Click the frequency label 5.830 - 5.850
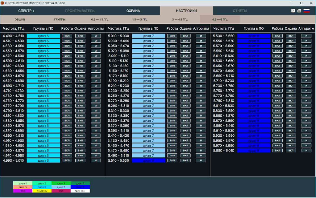 224,111
